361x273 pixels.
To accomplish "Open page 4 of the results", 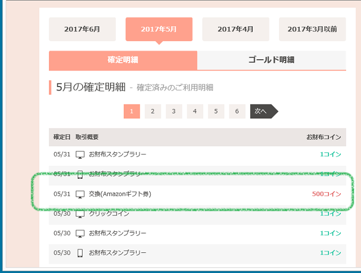I will tap(195, 111).
